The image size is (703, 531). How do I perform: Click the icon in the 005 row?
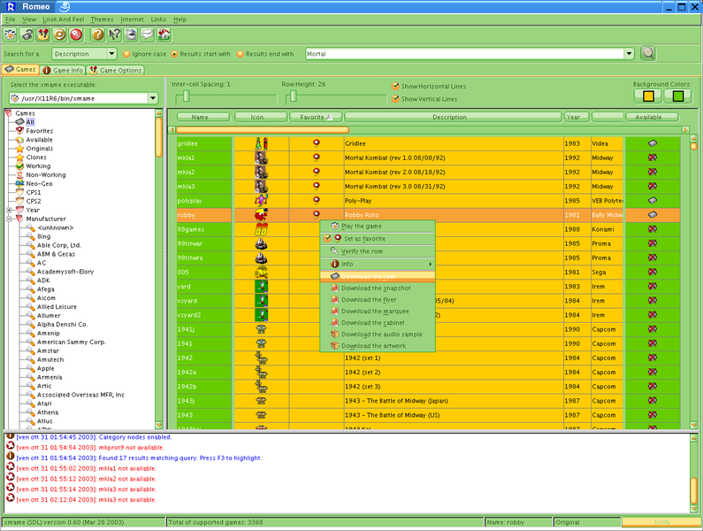click(x=261, y=272)
